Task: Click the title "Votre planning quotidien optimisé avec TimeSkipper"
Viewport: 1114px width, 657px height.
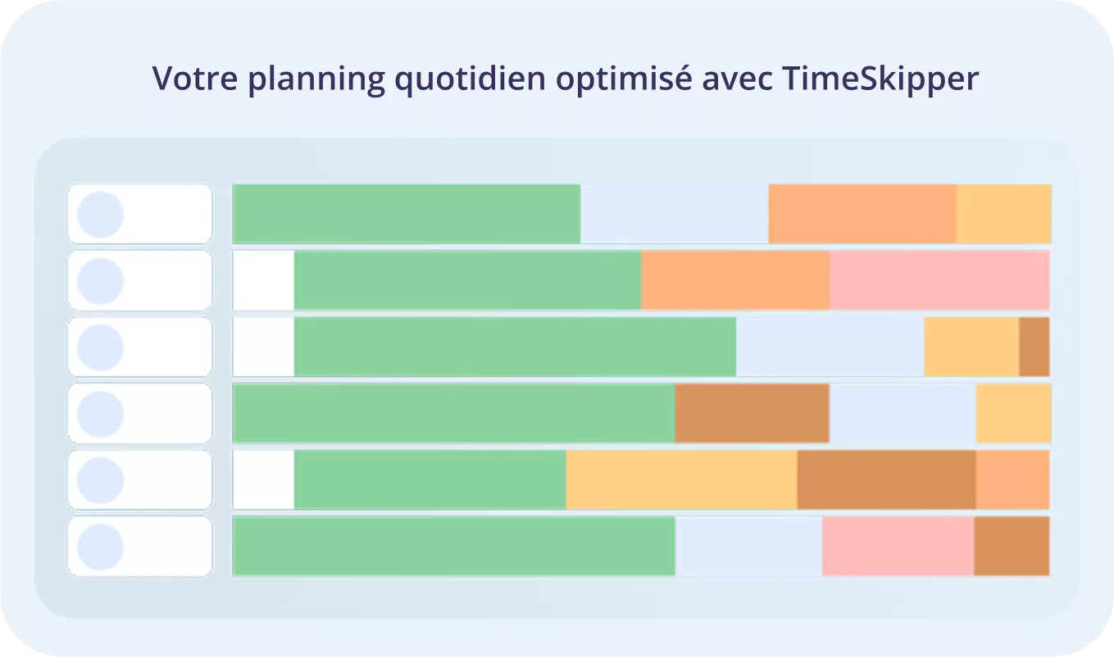Action: pyautogui.click(x=566, y=79)
